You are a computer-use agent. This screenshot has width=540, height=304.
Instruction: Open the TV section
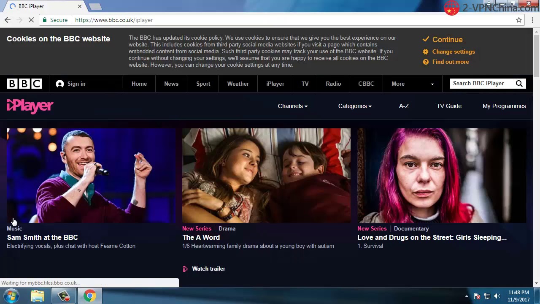tap(305, 84)
